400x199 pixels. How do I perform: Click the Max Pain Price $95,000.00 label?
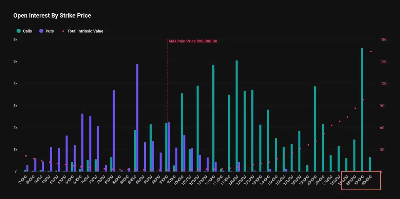click(193, 41)
